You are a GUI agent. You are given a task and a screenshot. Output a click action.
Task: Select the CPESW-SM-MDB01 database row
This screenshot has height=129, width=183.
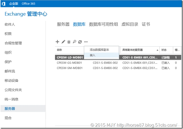pos(70,68)
